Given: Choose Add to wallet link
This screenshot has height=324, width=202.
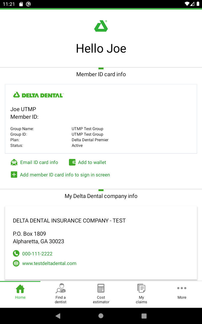Looking at the screenshot, I should (x=92, y=163).
